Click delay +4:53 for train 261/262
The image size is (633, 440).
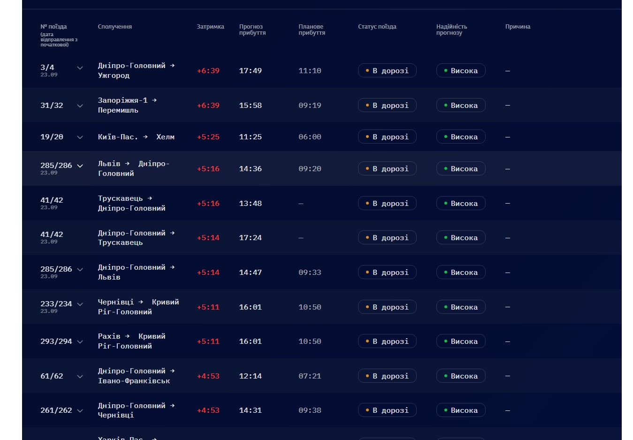click(x=208, y=410)
